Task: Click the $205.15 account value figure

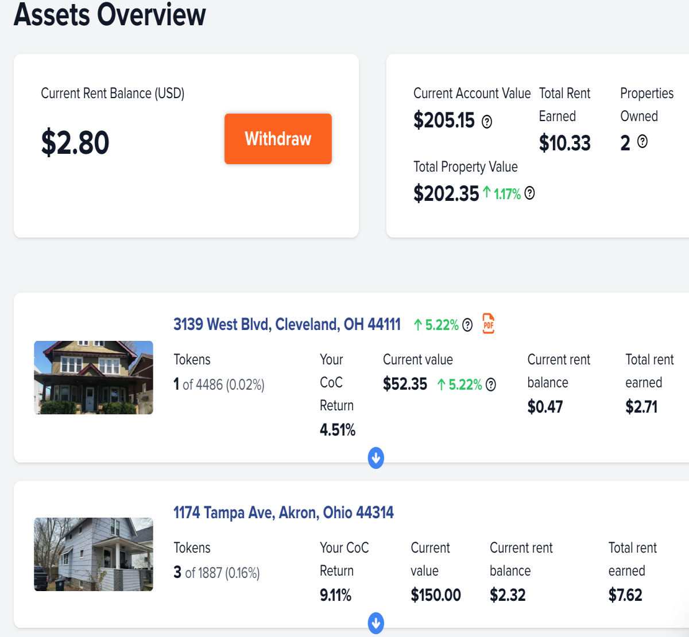Action: pyautogui.click(x=444, y=121)
